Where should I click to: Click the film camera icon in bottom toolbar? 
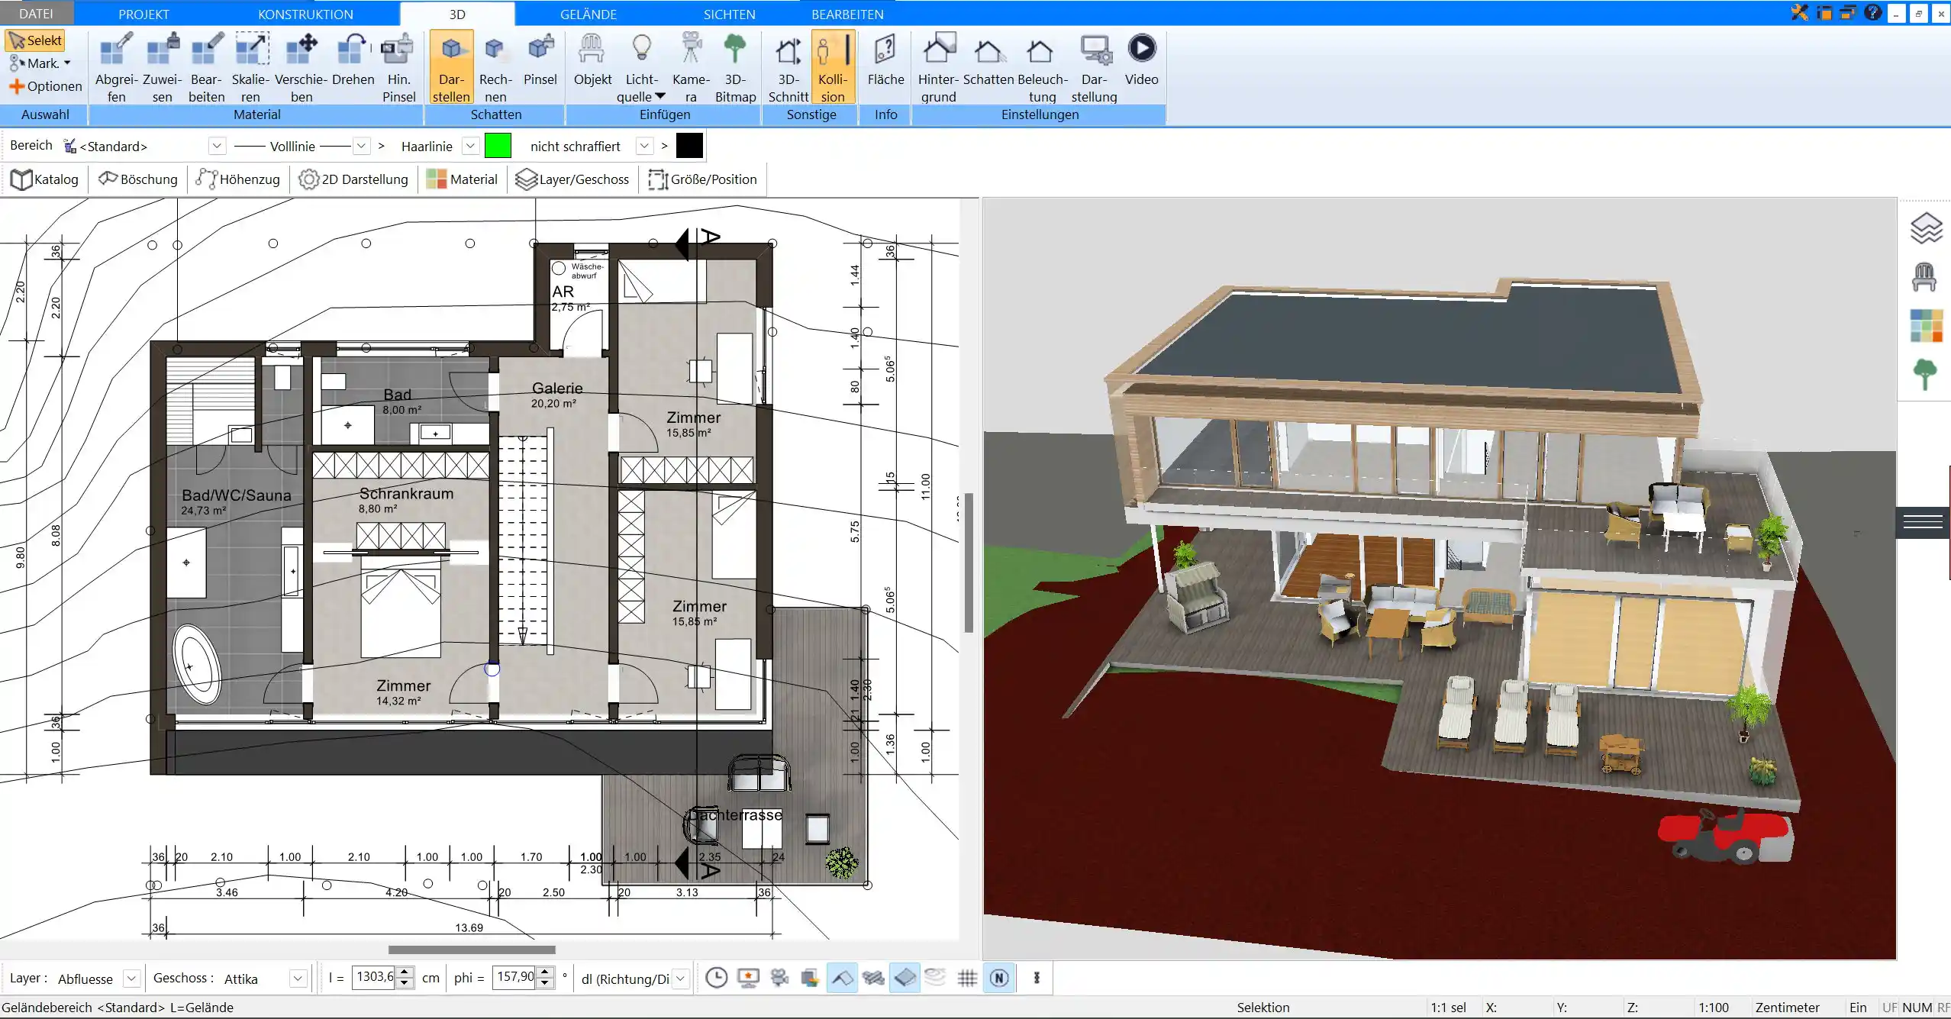(779, 978)
